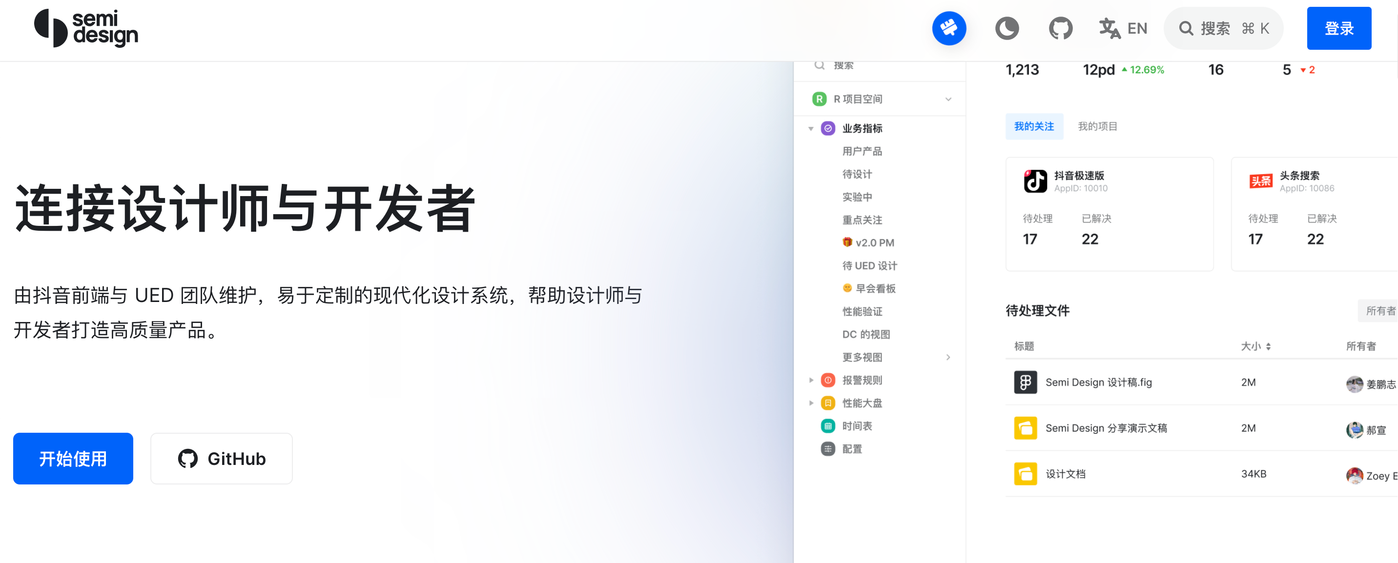
Task: Open the GitHub icon in header
Action: pos(1059,28)
